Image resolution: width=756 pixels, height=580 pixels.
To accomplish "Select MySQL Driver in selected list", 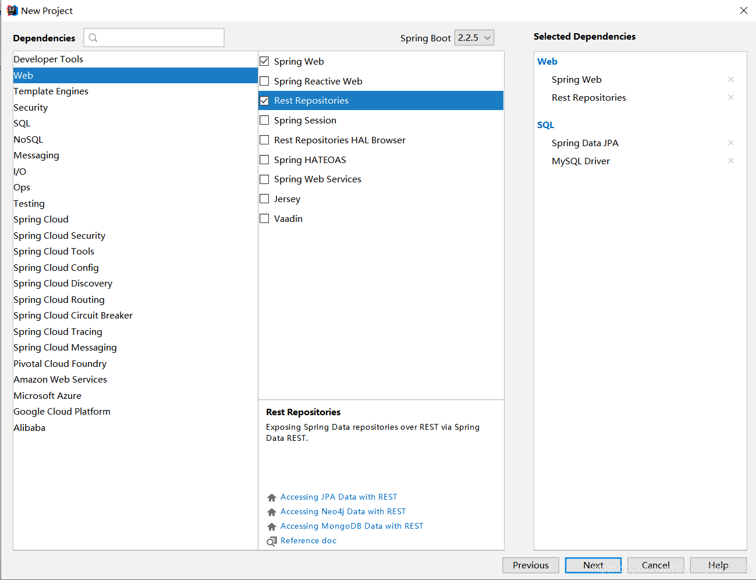I will coord(581,161).
